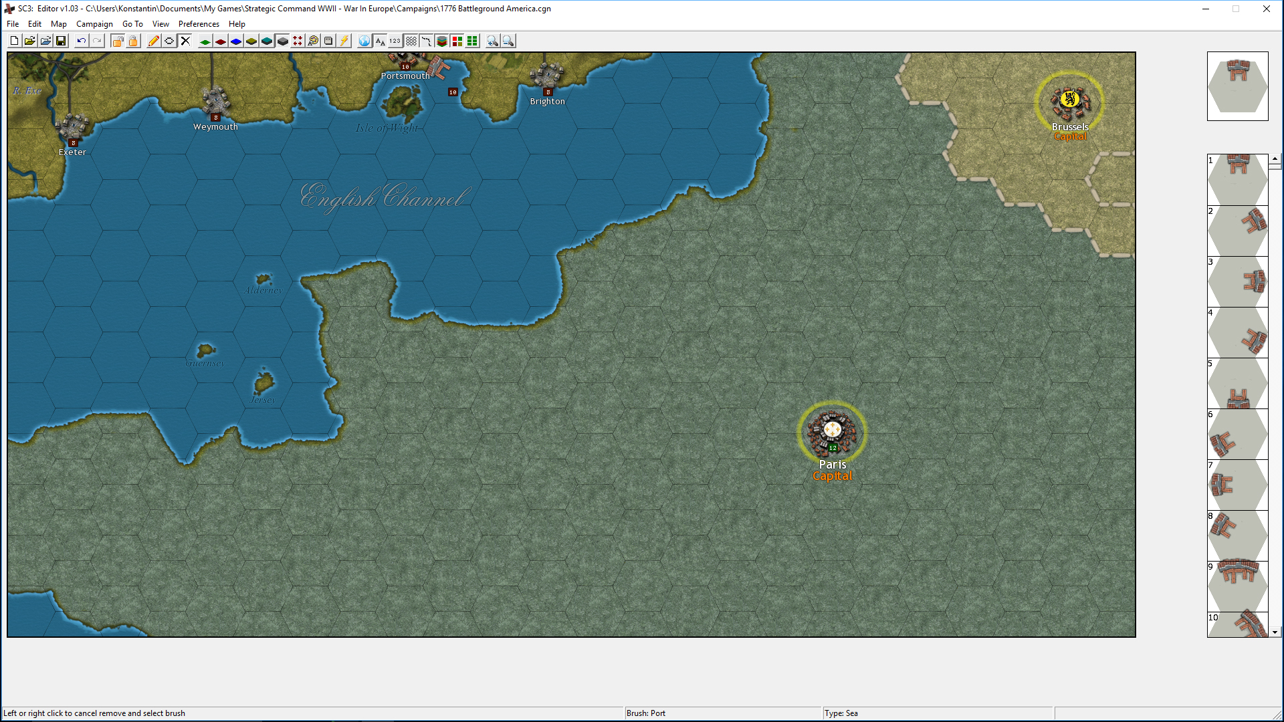The width and height of the screenshot is (1284, 722).
Task: Open the Map menu
Action: pyautogui.click(x=59, y=23)
